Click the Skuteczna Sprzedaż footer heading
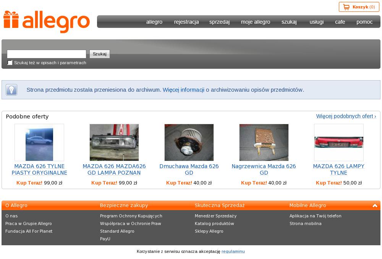382x259 pixels. [220, 206]
